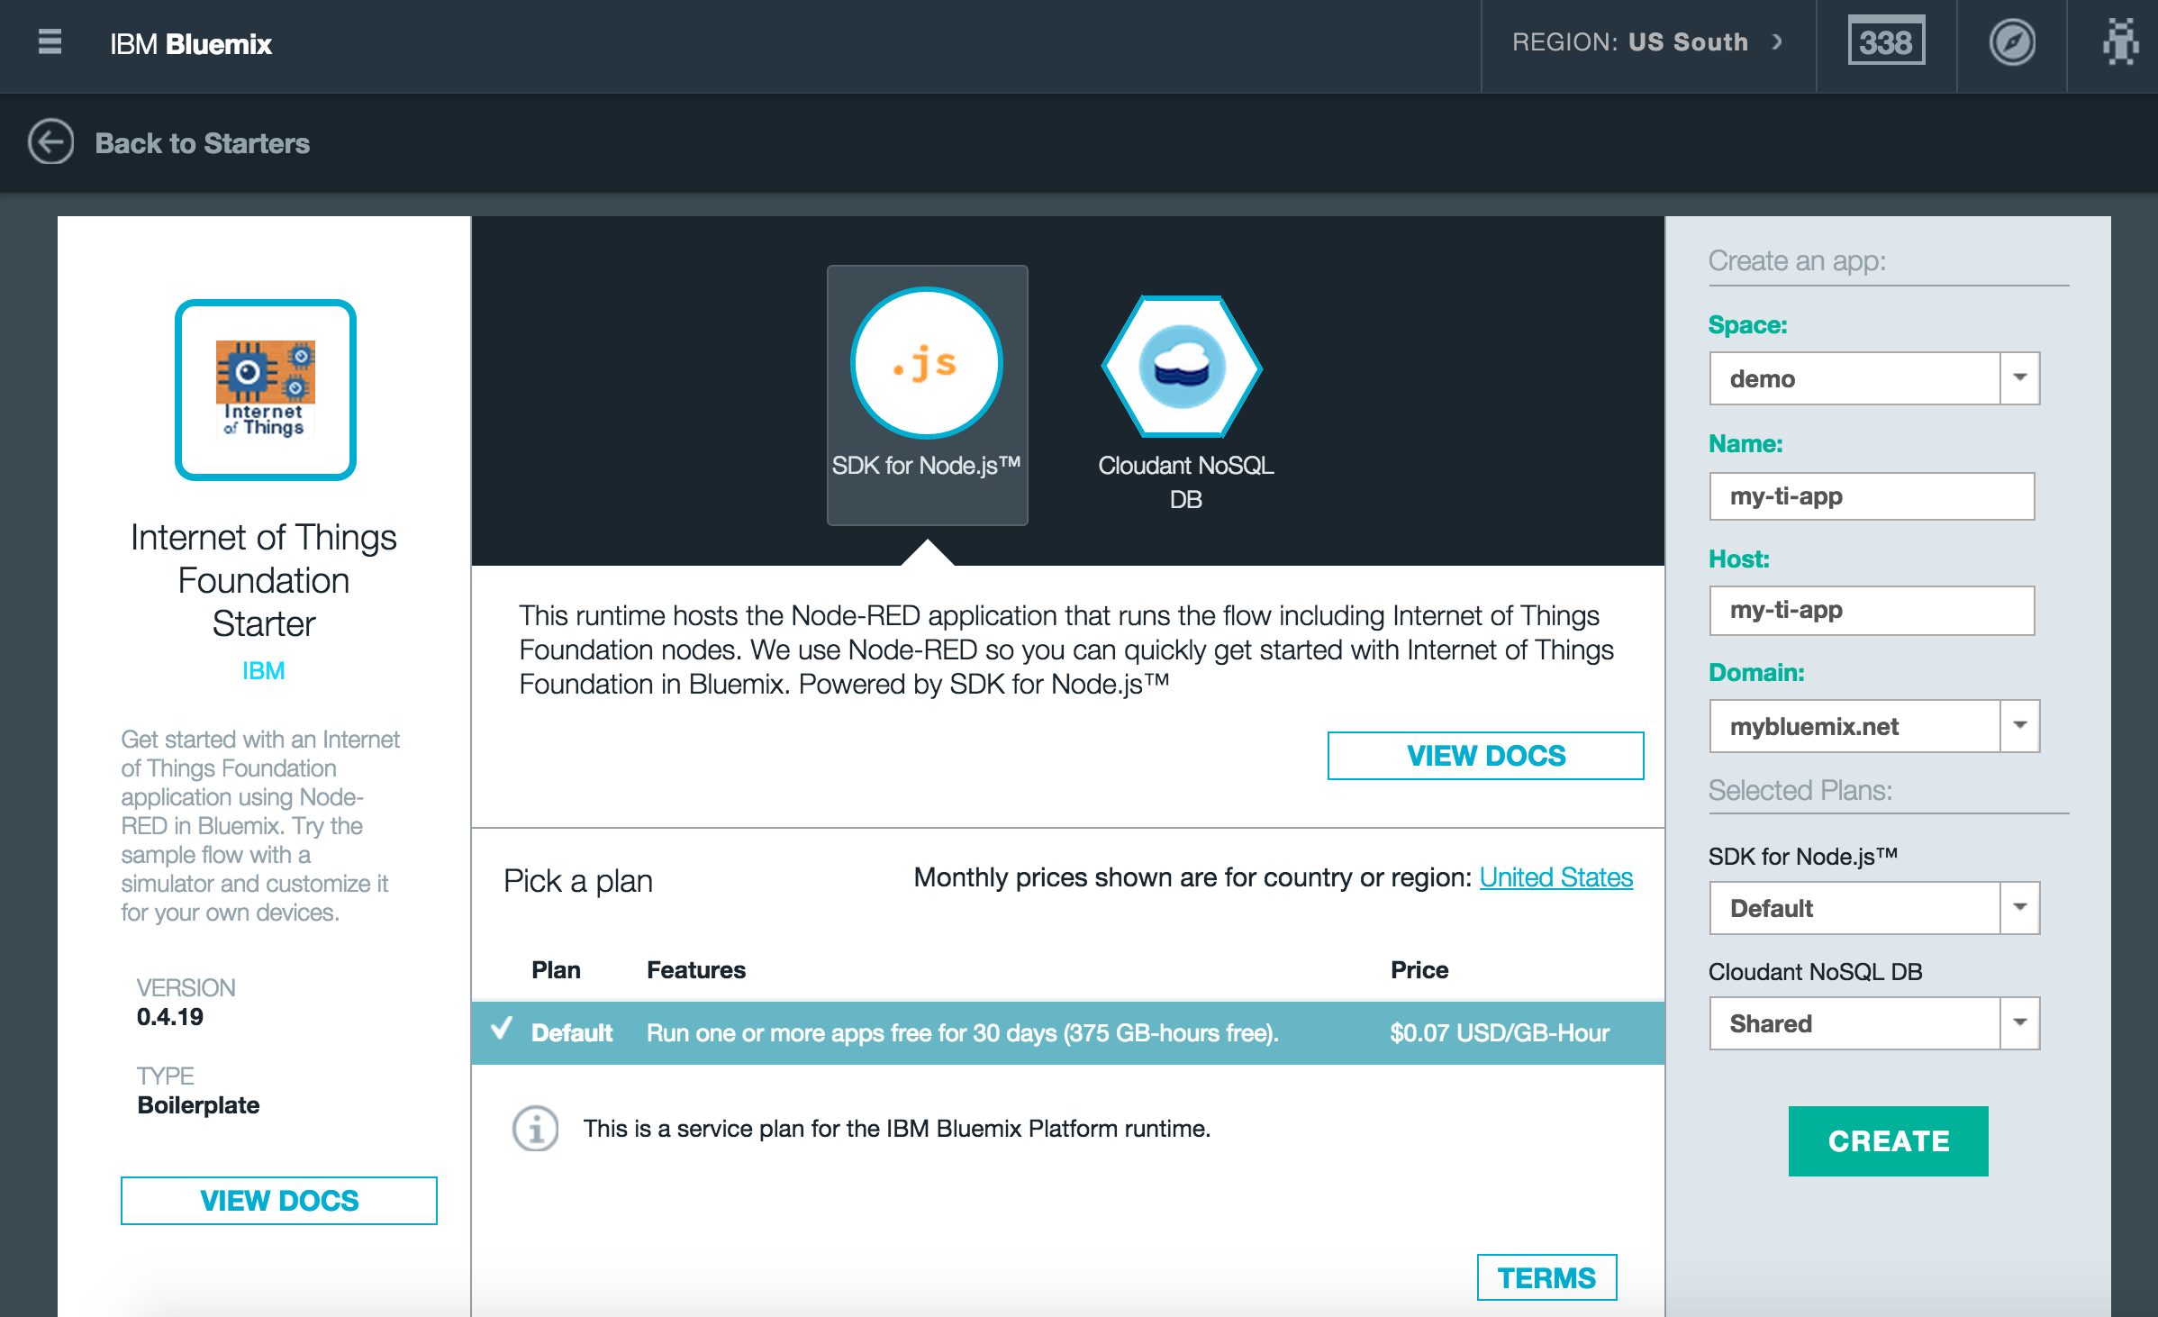The width and height of the screenshot is (2158, 1317).
Task: Open the TERMS button
Action: pyautogui.click(x=1546, y=1277)
